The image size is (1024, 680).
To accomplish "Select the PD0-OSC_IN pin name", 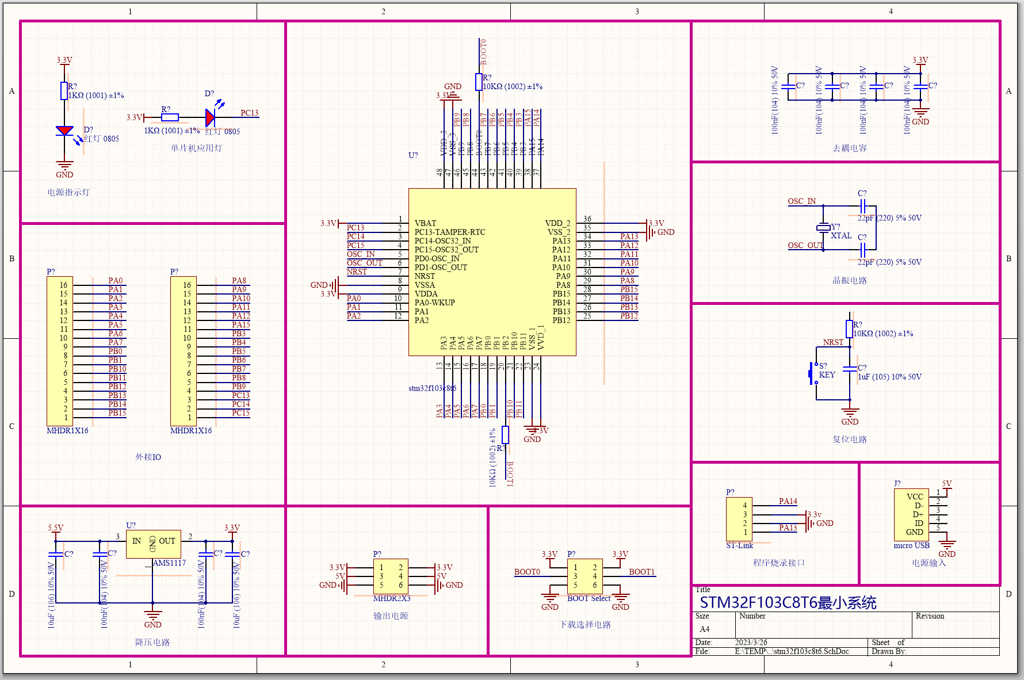I will (437, 258).
